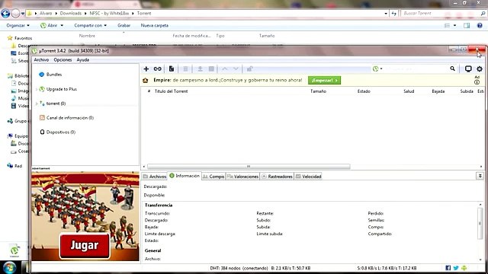This screenshot has height=274, width=488.
Task: Open Preferences gear icon in uTorrent
Action: coord(480,68)
